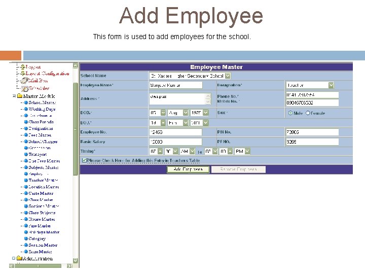Open the DOB year dropdown
365x274 pixels.
[205, 113]
